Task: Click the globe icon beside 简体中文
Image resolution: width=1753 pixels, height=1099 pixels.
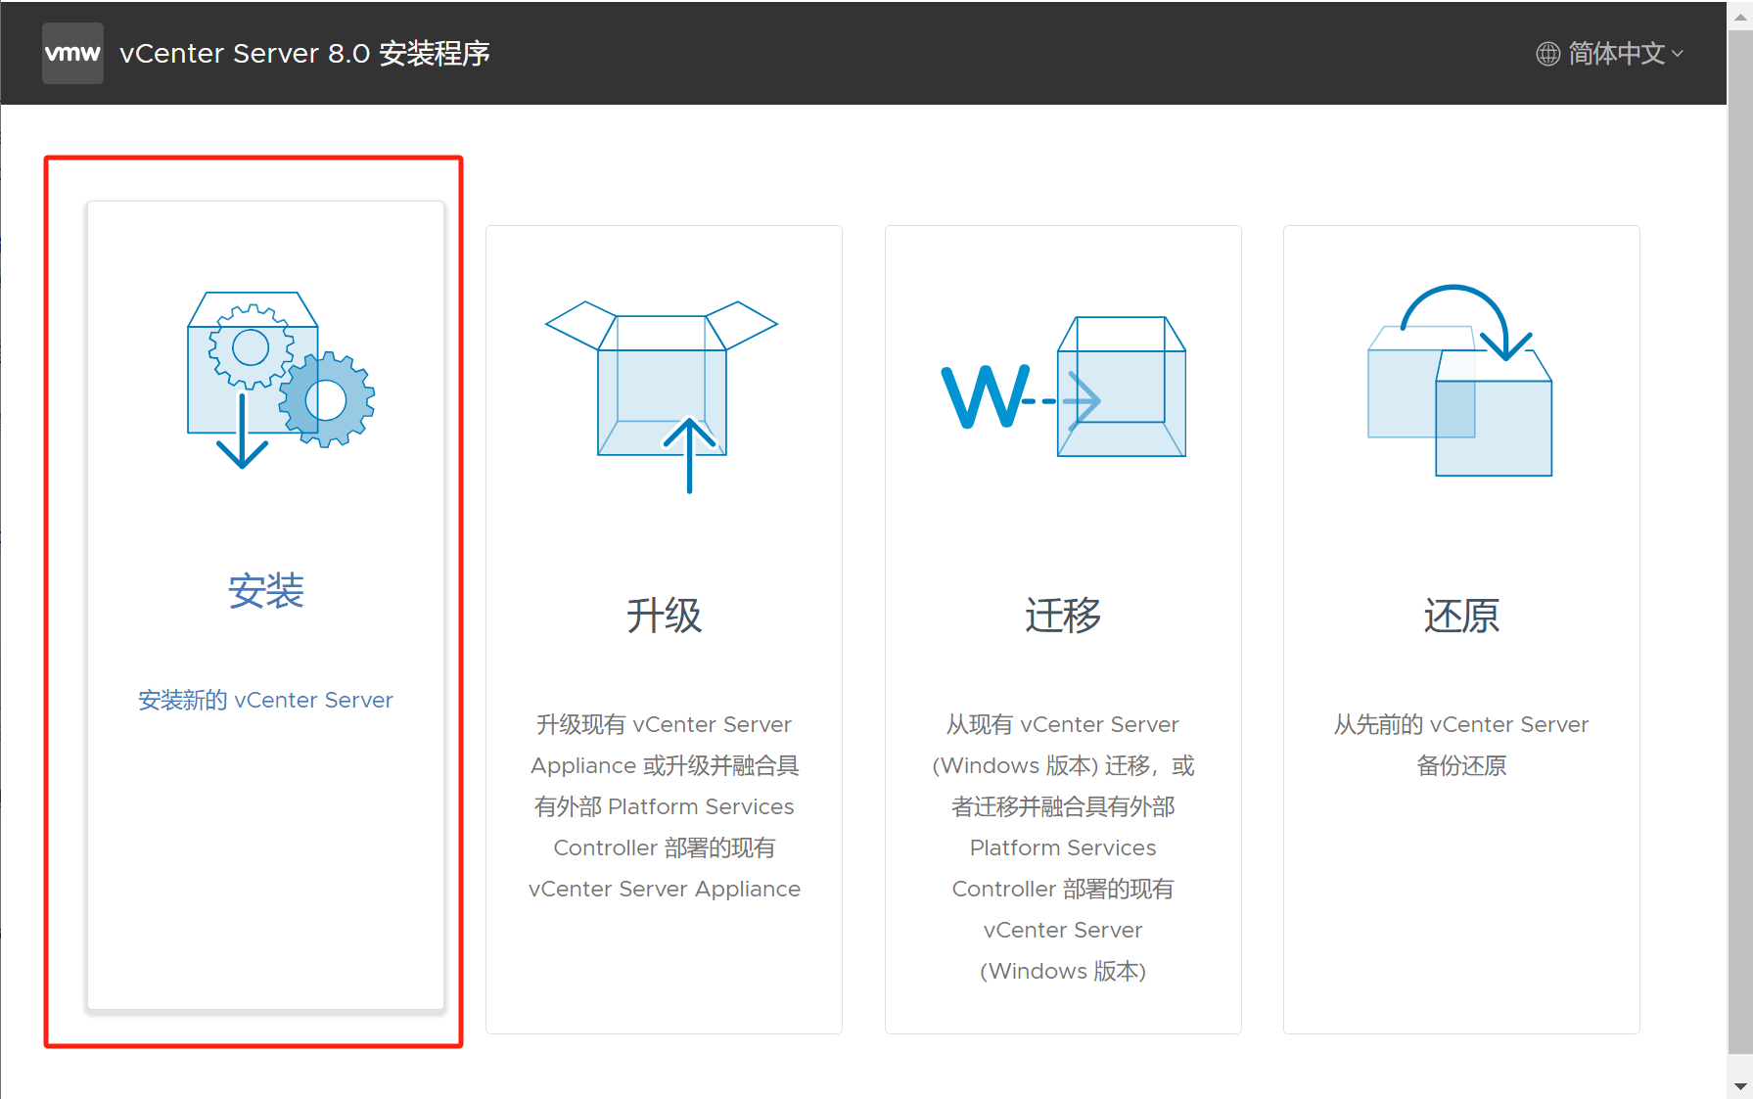Action: (1547, 54)
